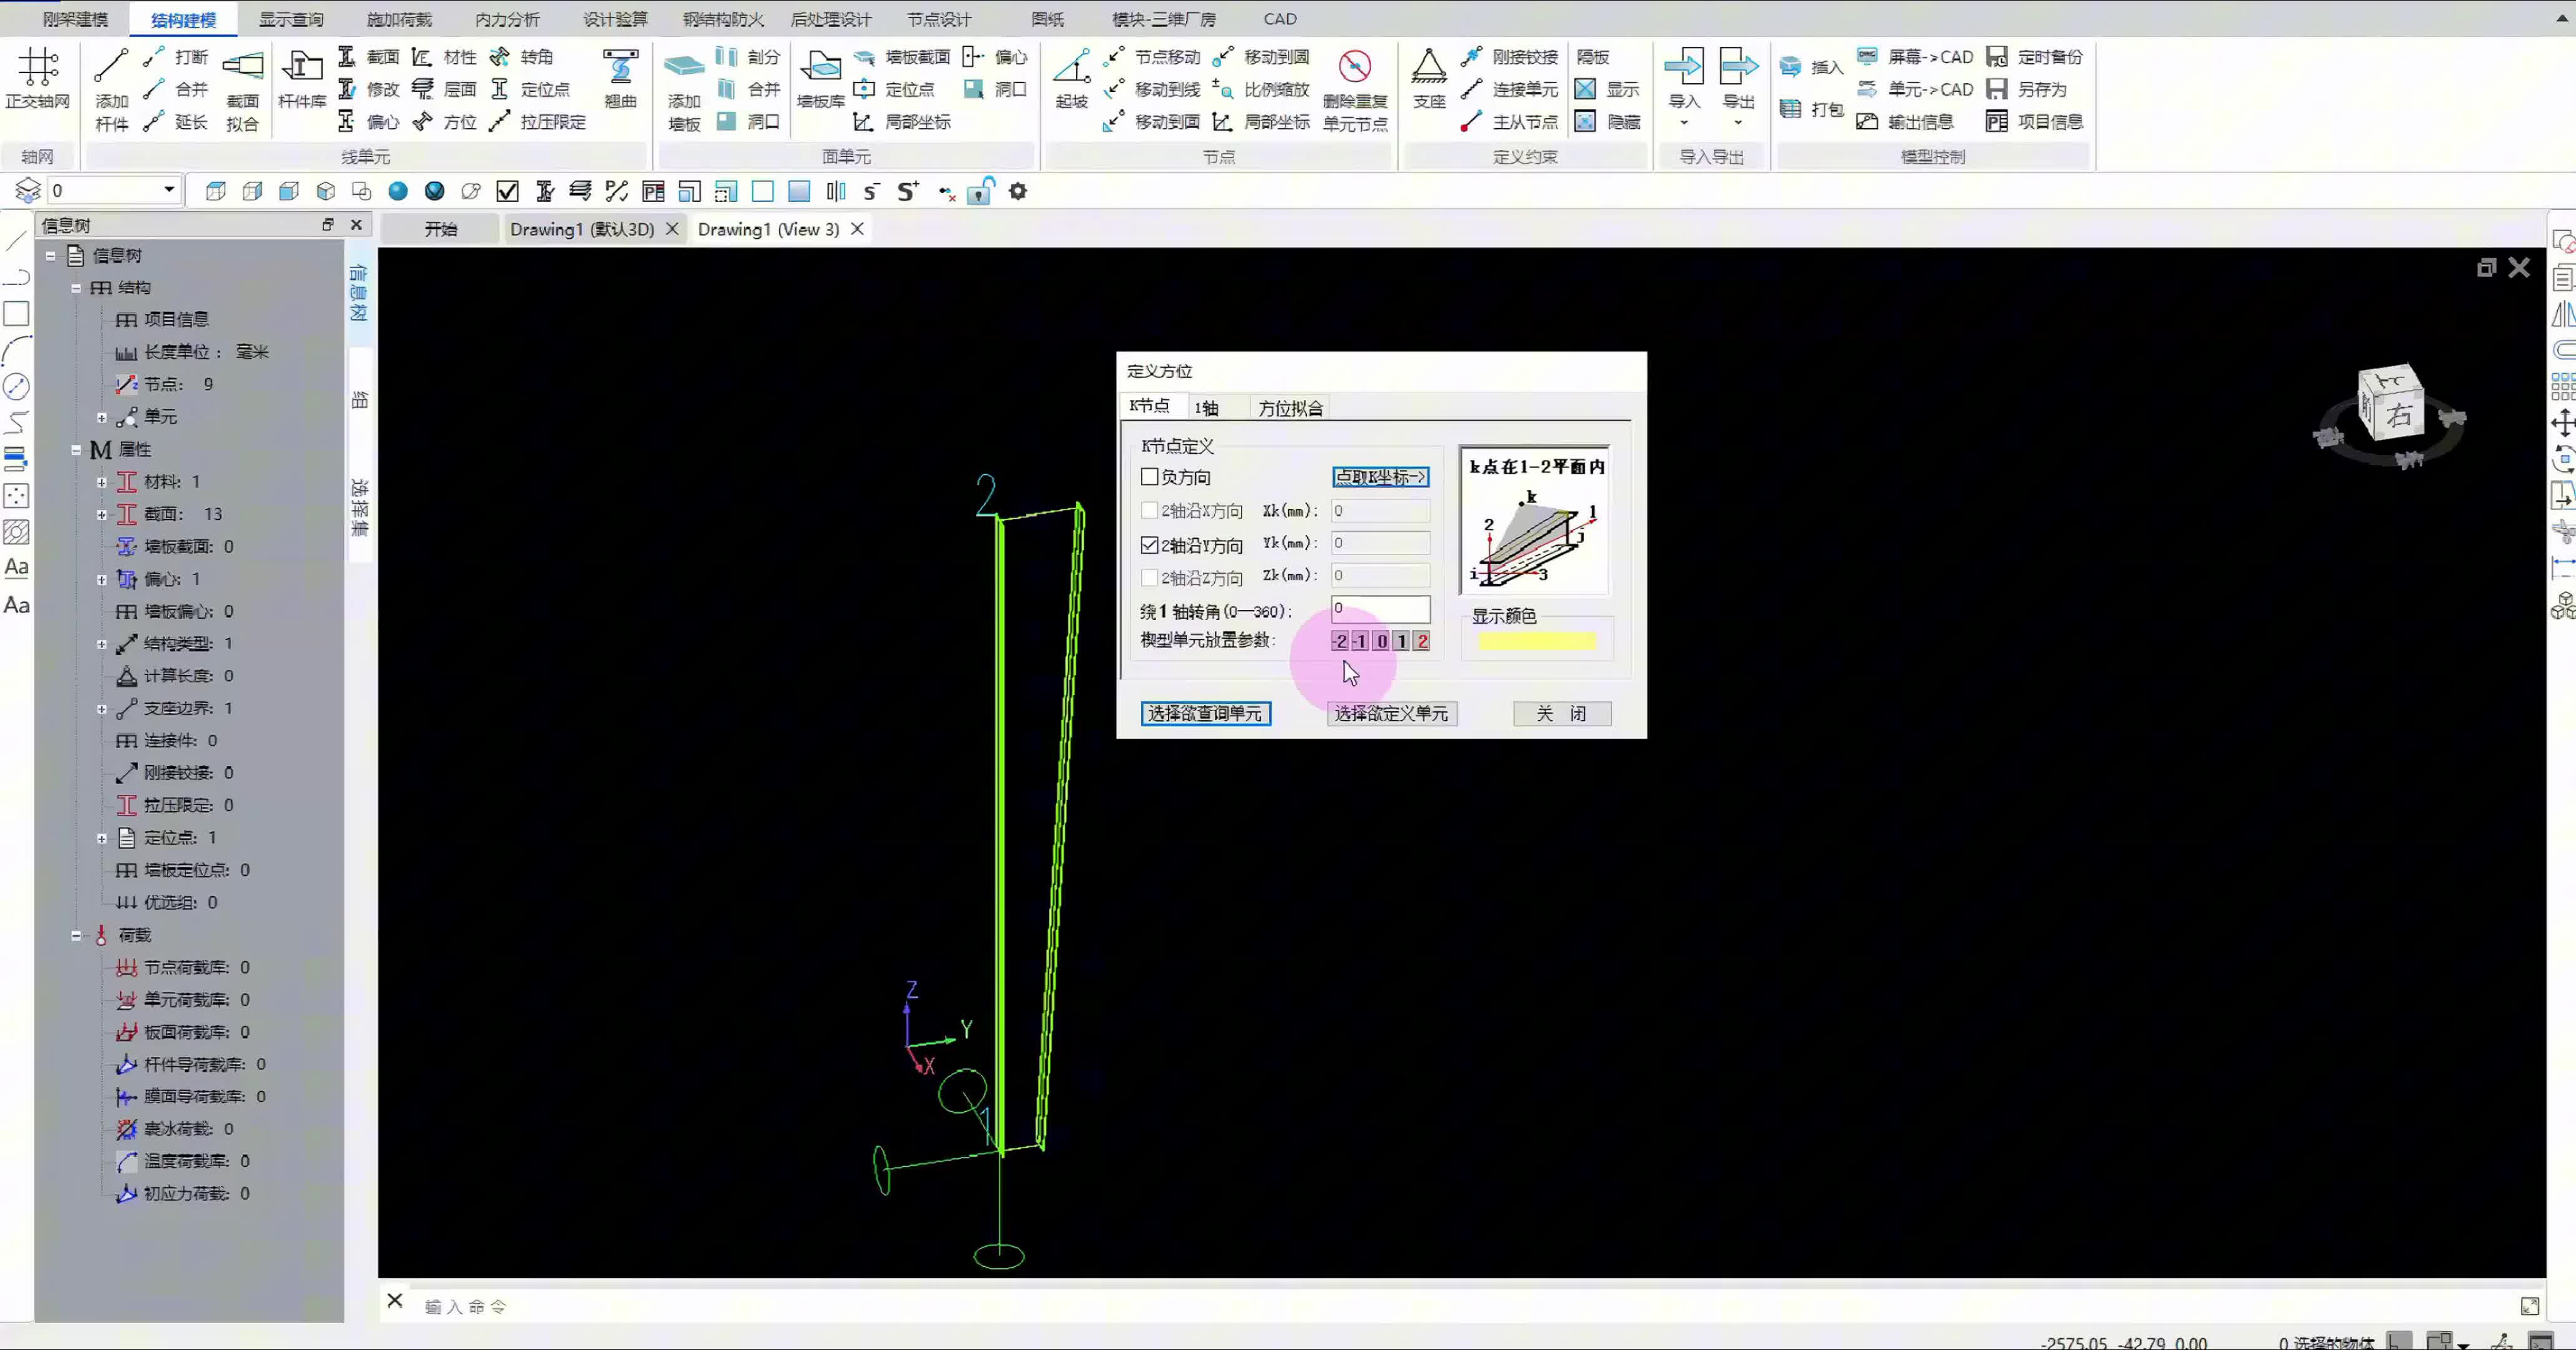Toggle the checkmark icon in the view toolbar

[507, 191]
